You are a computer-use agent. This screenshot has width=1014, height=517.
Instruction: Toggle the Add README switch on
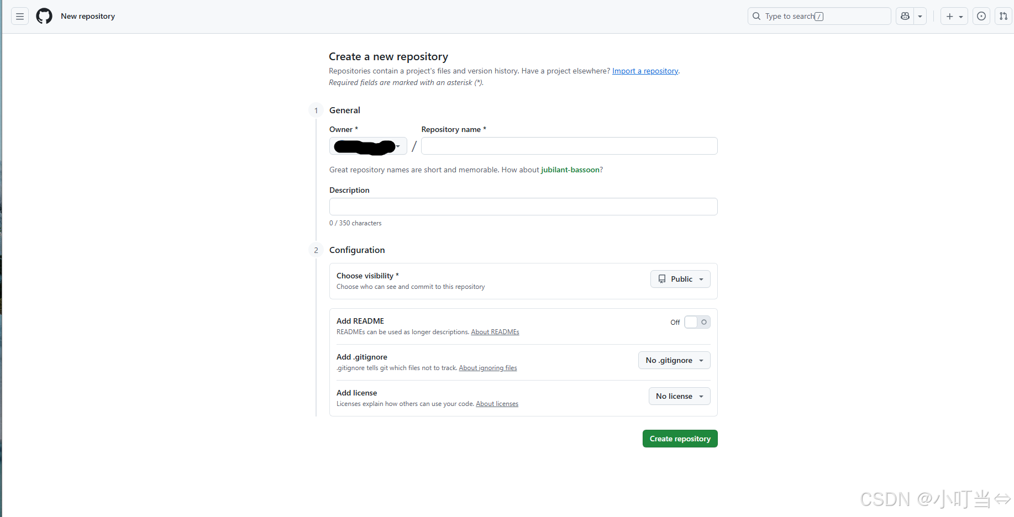(697, 322)
